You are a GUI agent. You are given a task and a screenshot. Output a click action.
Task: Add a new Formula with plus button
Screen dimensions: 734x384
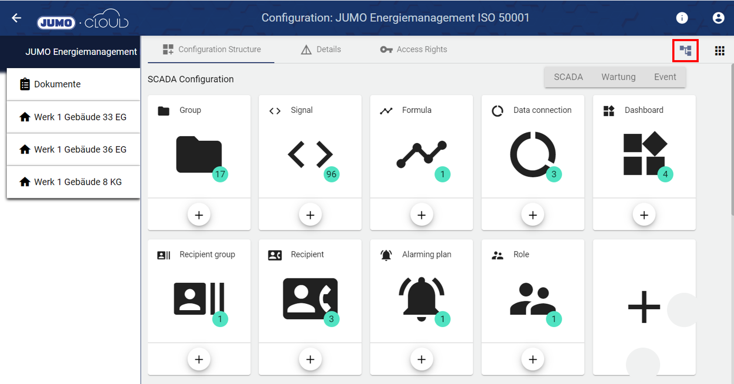(421, 215)
